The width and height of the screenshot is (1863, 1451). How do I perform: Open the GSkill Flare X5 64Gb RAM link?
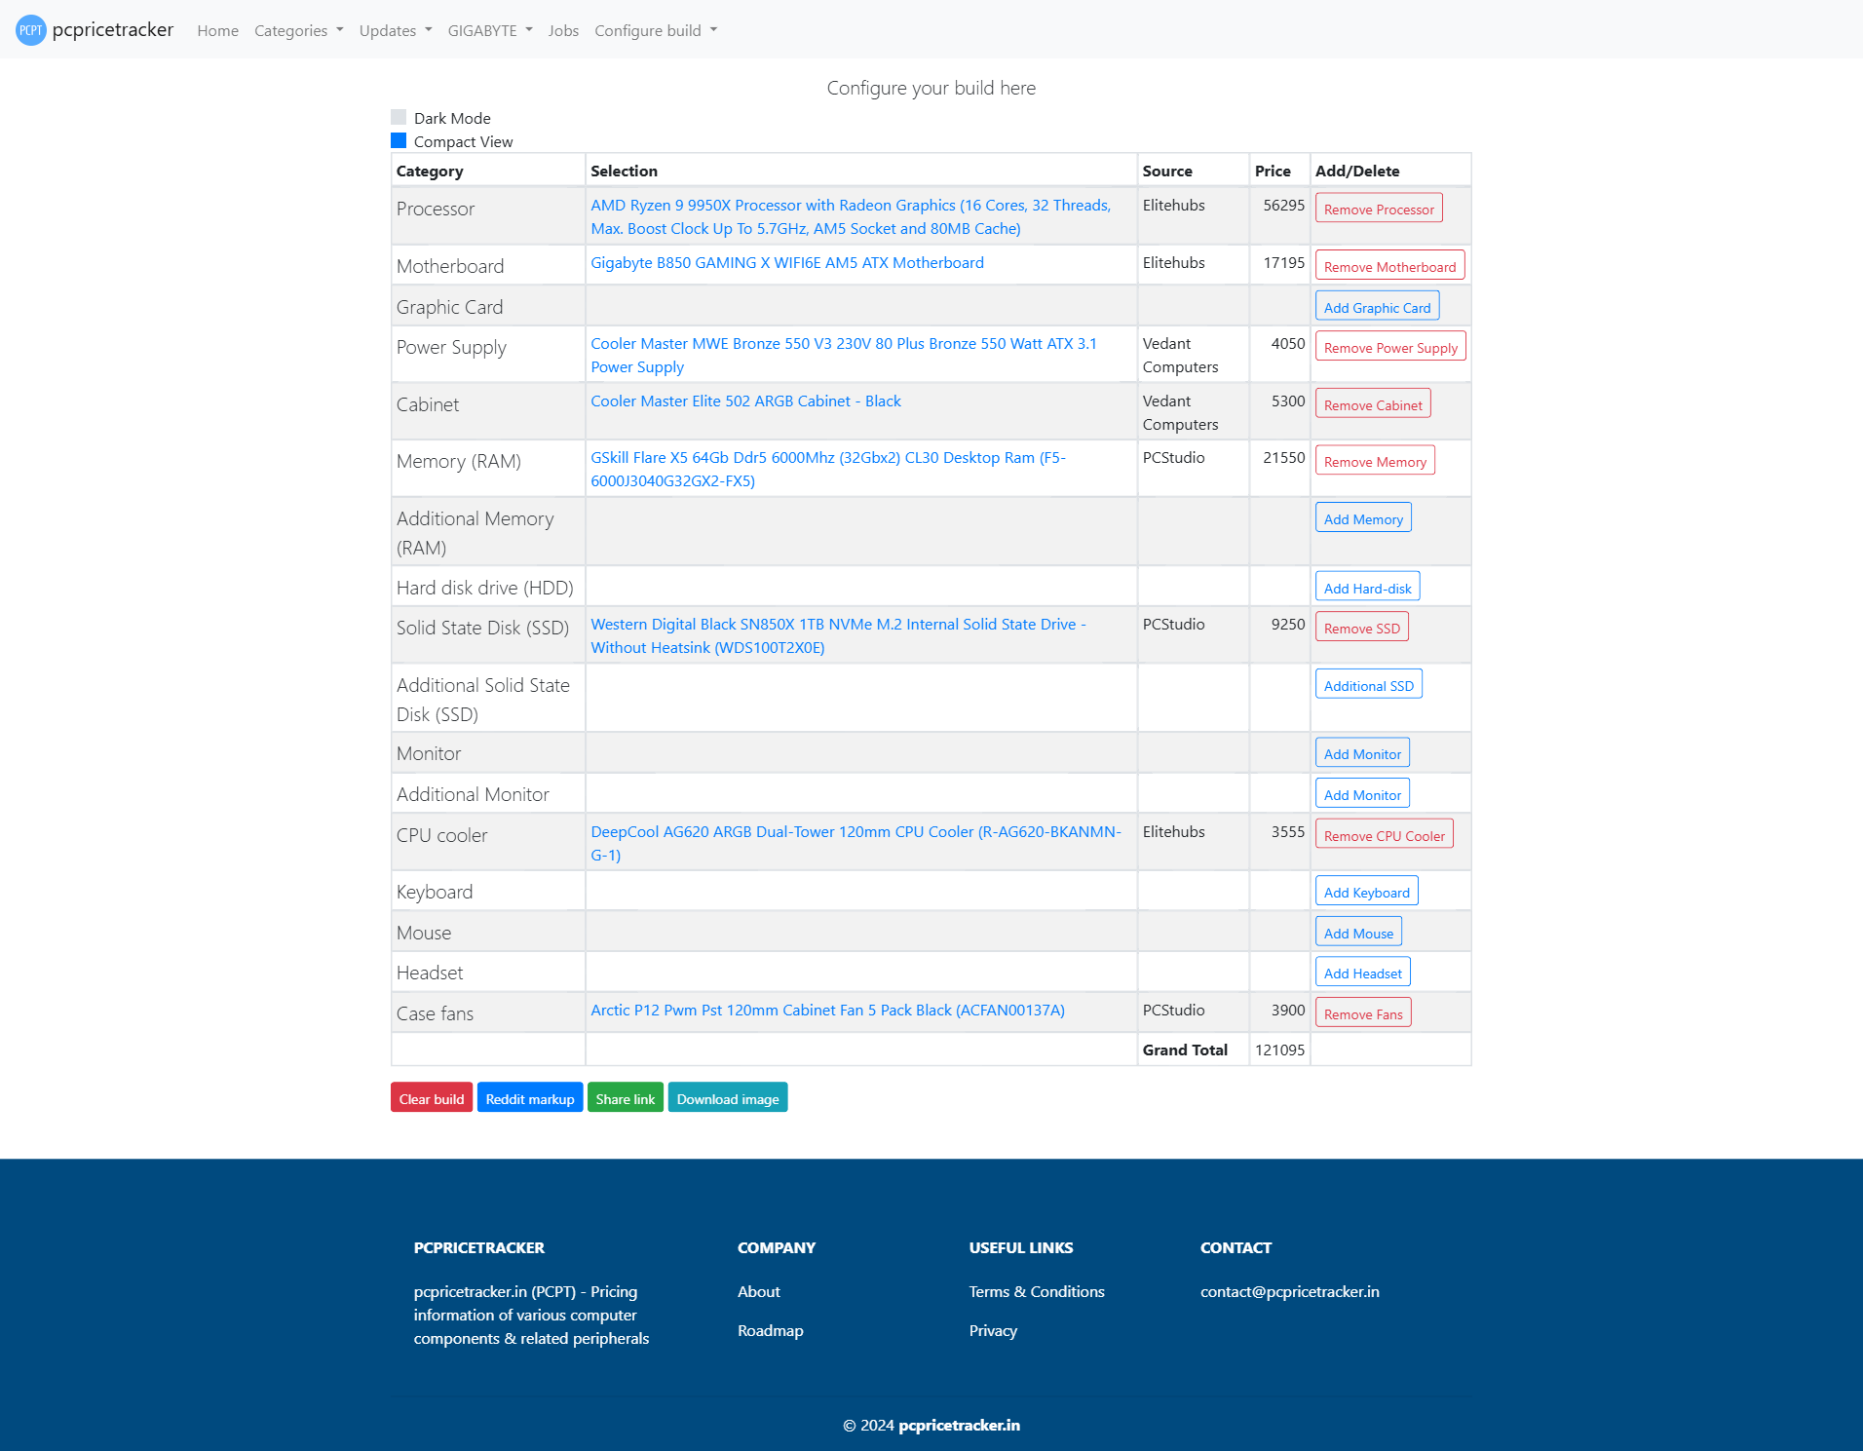828,469
